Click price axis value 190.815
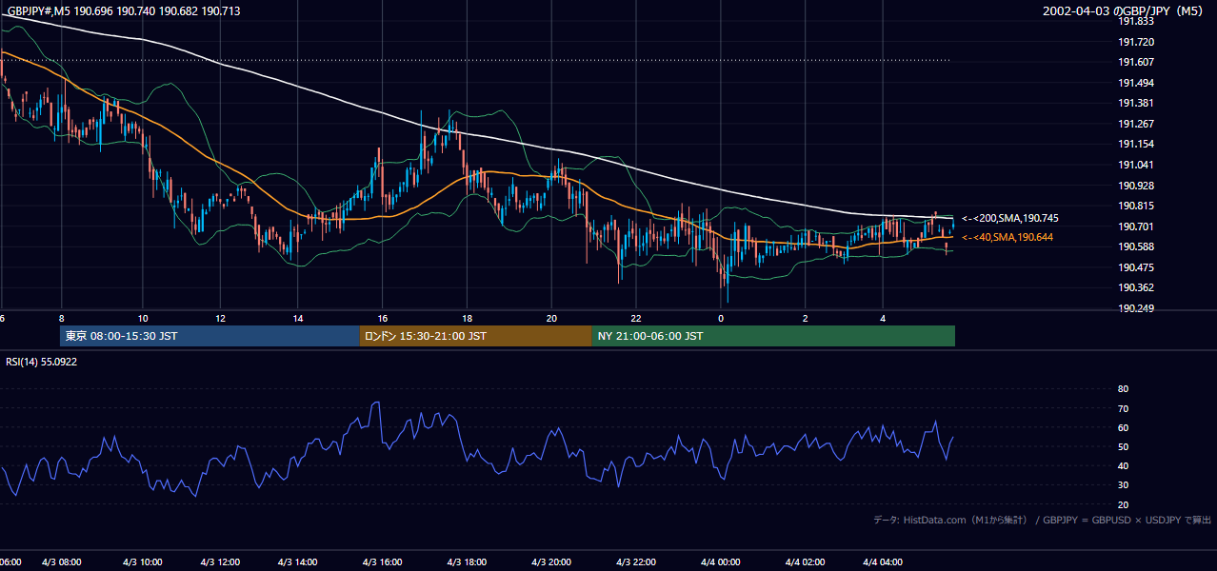 point(1136,206)
